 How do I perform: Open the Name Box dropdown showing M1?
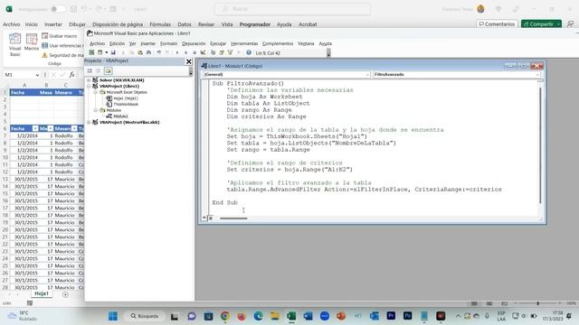37,75
